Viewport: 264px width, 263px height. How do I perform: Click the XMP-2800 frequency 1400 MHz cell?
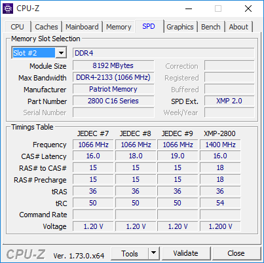point(220,145)
